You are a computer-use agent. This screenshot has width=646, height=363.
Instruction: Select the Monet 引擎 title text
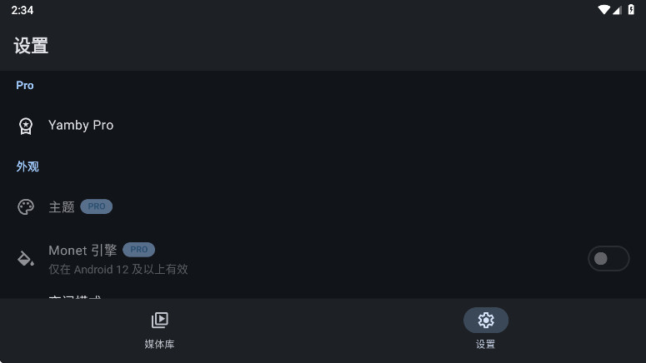click(83, 251)
